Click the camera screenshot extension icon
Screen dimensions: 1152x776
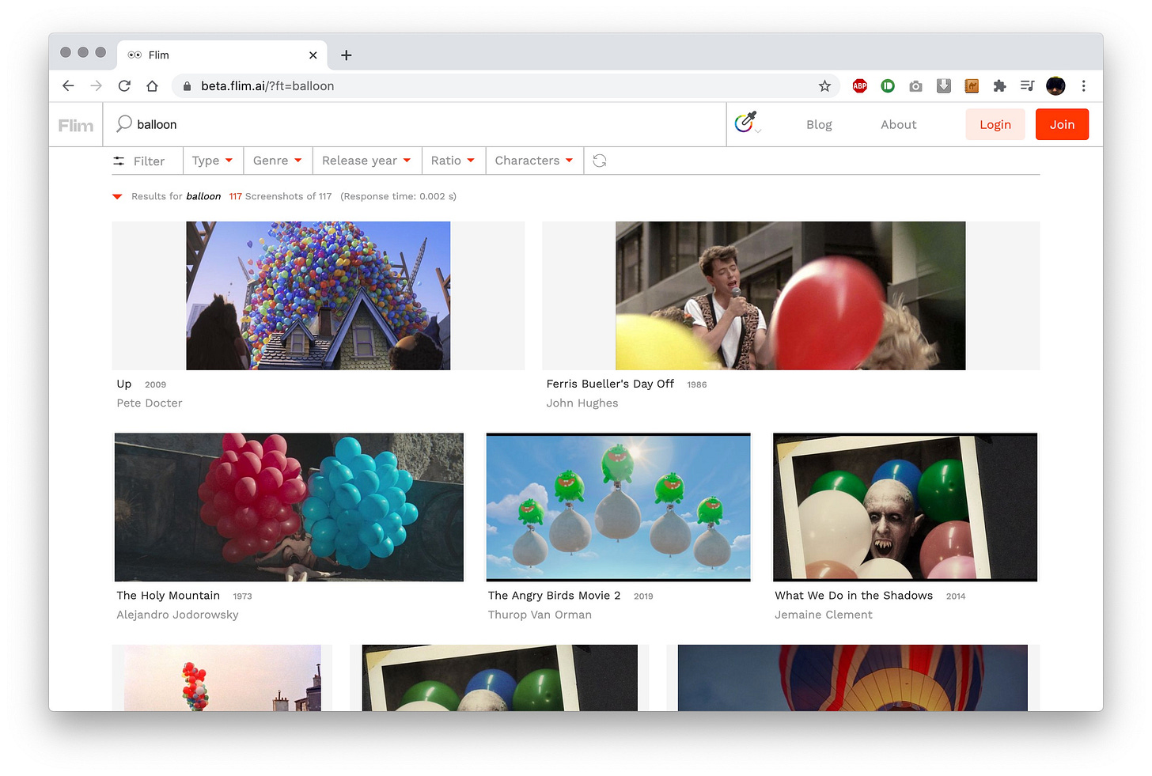pos(915,86)
